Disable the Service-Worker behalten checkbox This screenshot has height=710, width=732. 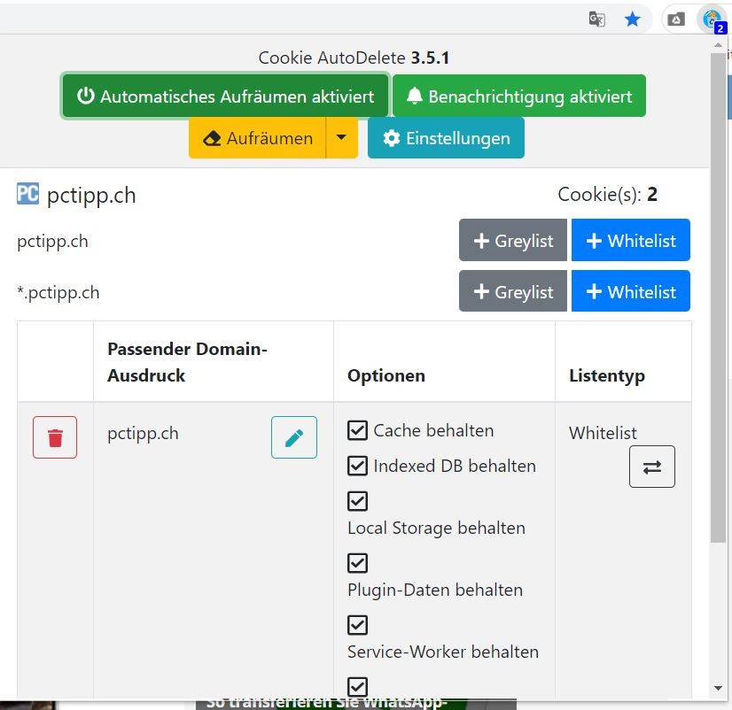click(x=357, y=625)
